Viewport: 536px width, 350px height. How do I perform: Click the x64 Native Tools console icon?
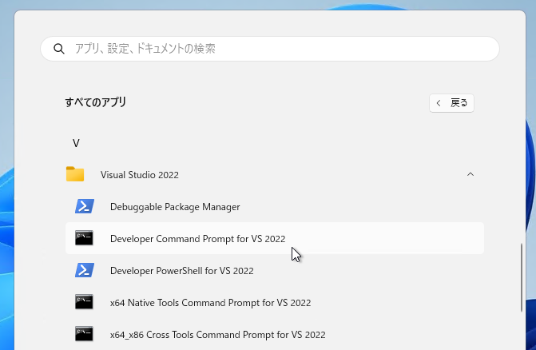point(84,302)
